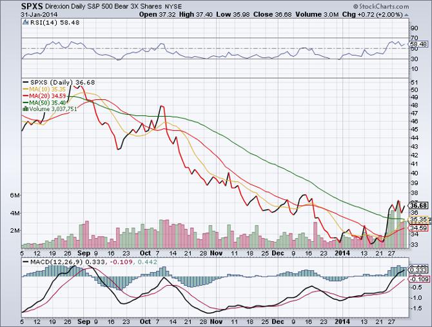Click the 51 price axis label

click(415, 83)
